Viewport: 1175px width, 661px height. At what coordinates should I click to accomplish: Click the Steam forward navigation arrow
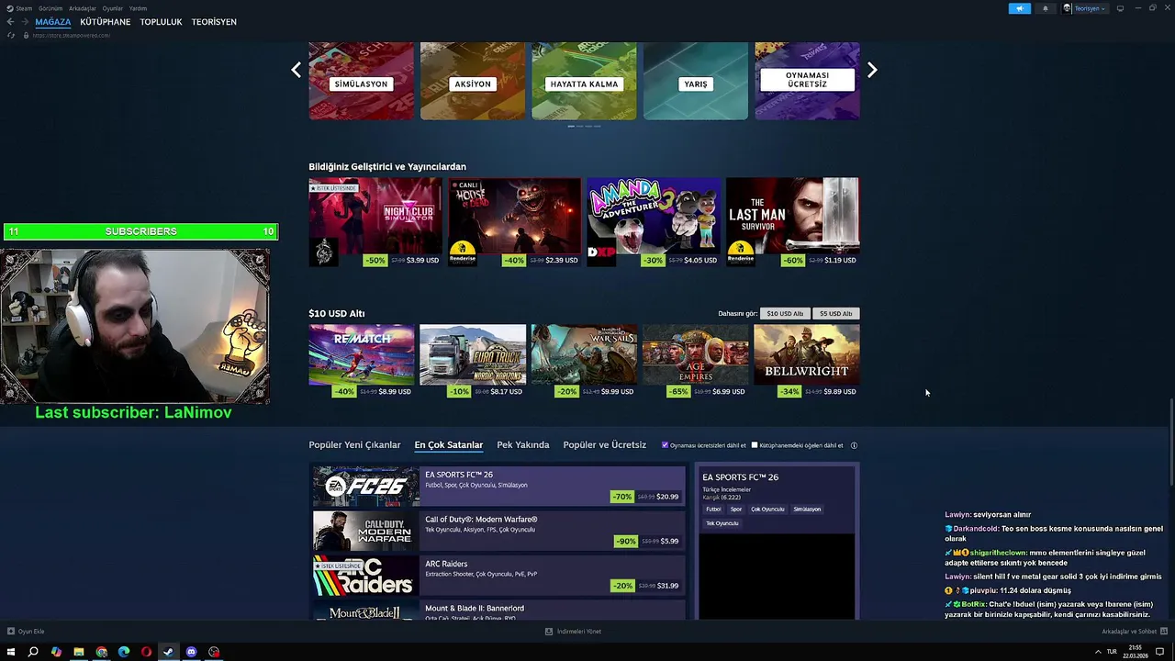[23, 22]
